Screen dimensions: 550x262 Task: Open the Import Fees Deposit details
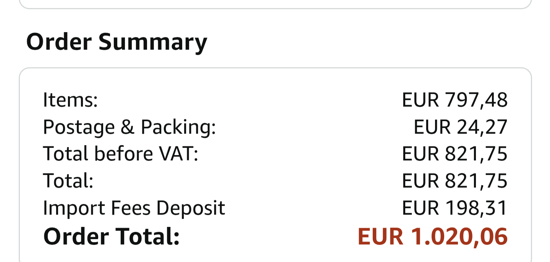[134, 208]
